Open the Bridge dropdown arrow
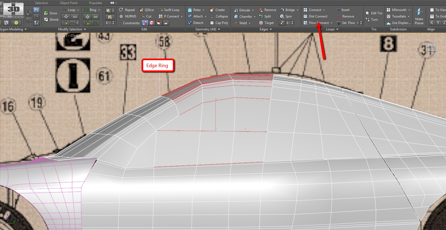The height and width of the screenshot is (230, 446). 297,10
